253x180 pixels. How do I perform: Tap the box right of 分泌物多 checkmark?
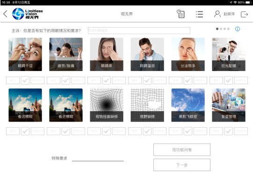pos(200,80)
